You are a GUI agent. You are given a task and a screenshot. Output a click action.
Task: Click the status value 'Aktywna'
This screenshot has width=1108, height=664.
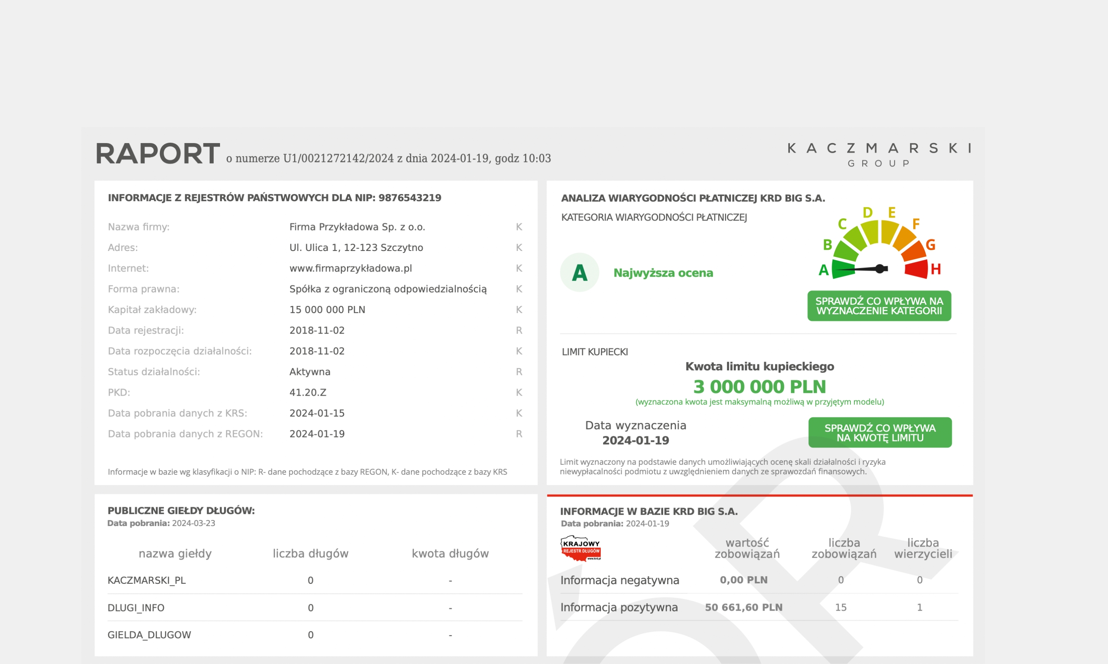tap(310, 372)
